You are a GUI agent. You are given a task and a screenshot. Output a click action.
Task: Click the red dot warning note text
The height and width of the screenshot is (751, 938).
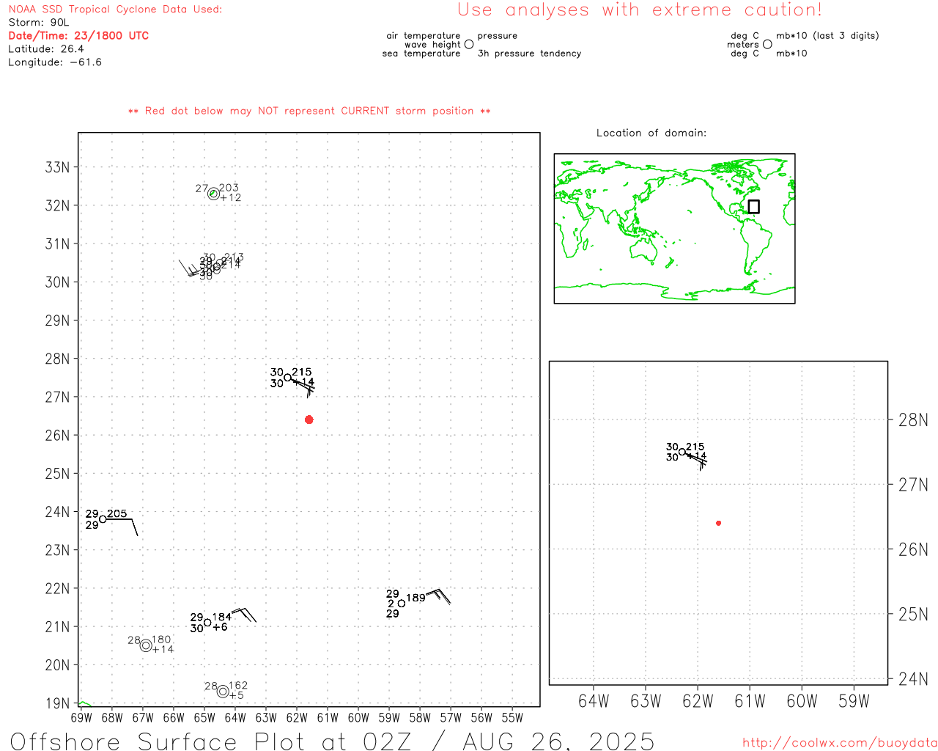click(x=309, y=111)
